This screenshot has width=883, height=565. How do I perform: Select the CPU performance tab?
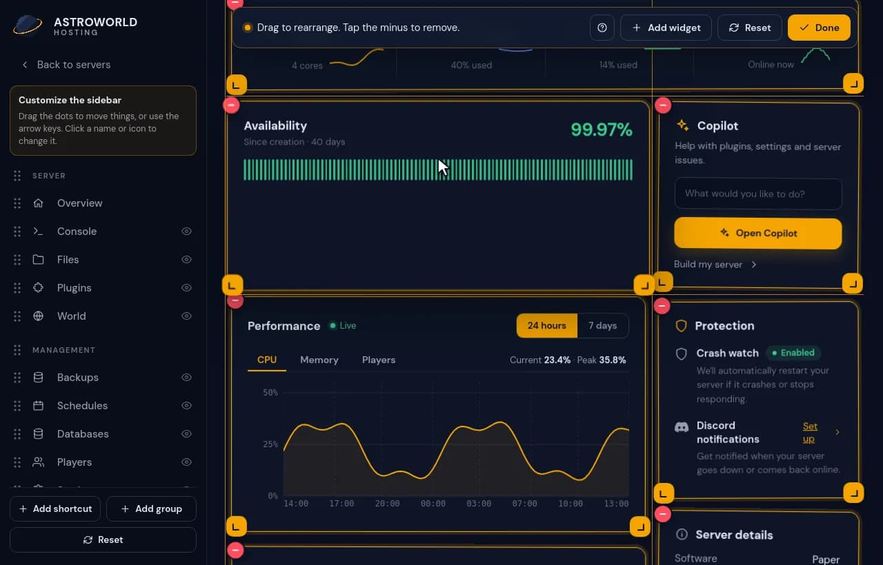coord(267,360)
